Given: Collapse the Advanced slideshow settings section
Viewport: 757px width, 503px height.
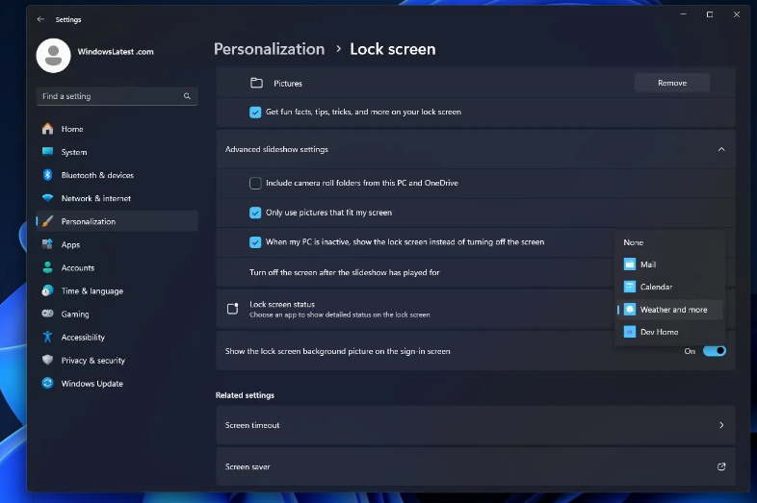Looking at the screenshot, I should pos(721,150).
